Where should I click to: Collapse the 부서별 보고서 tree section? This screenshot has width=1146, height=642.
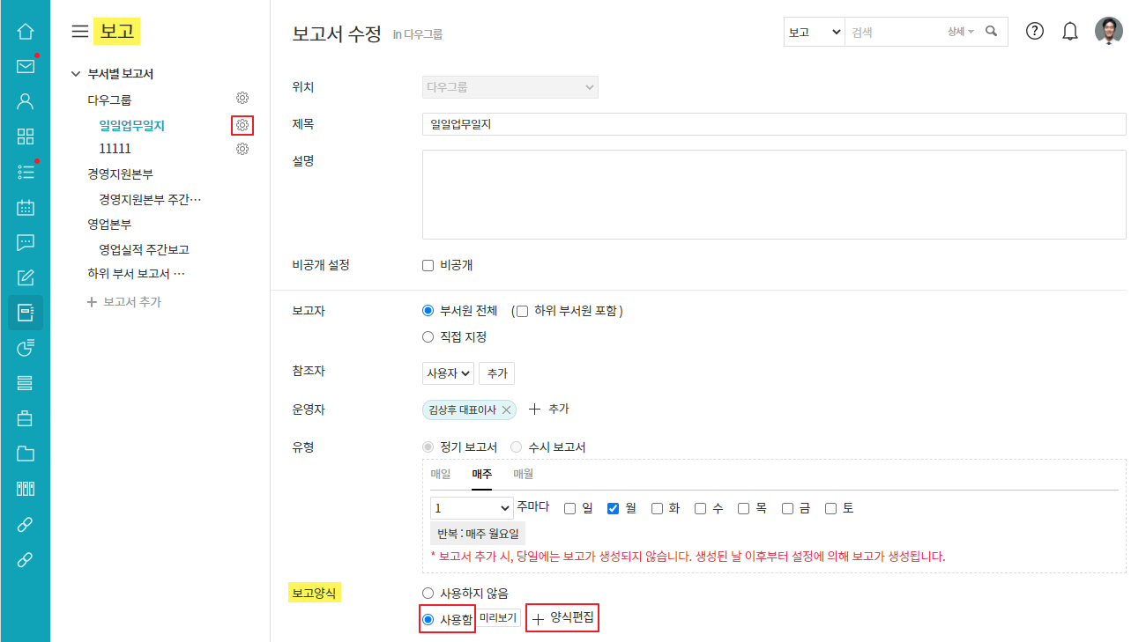point(76,74)
